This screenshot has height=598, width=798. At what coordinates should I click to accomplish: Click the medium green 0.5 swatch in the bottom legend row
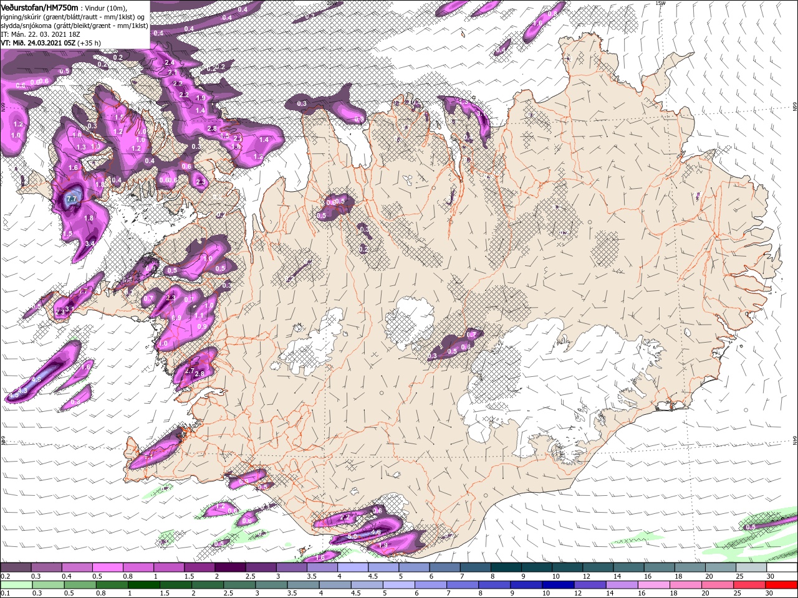click(81, 585)
